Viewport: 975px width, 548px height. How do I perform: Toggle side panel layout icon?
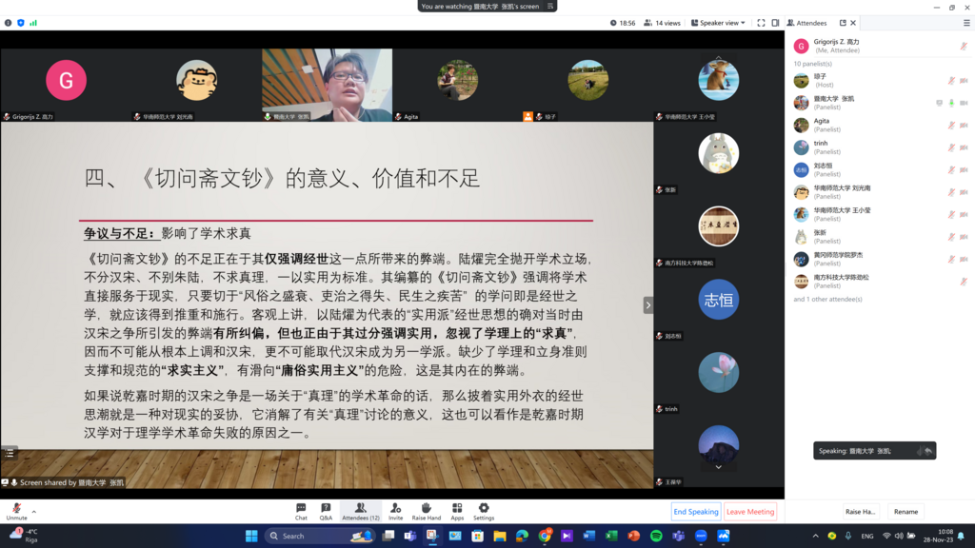pos(775,23)
